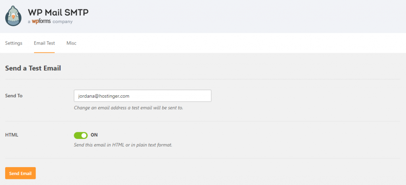Open the Misc tab
406x185 pixels.
(x=71, y=43)
